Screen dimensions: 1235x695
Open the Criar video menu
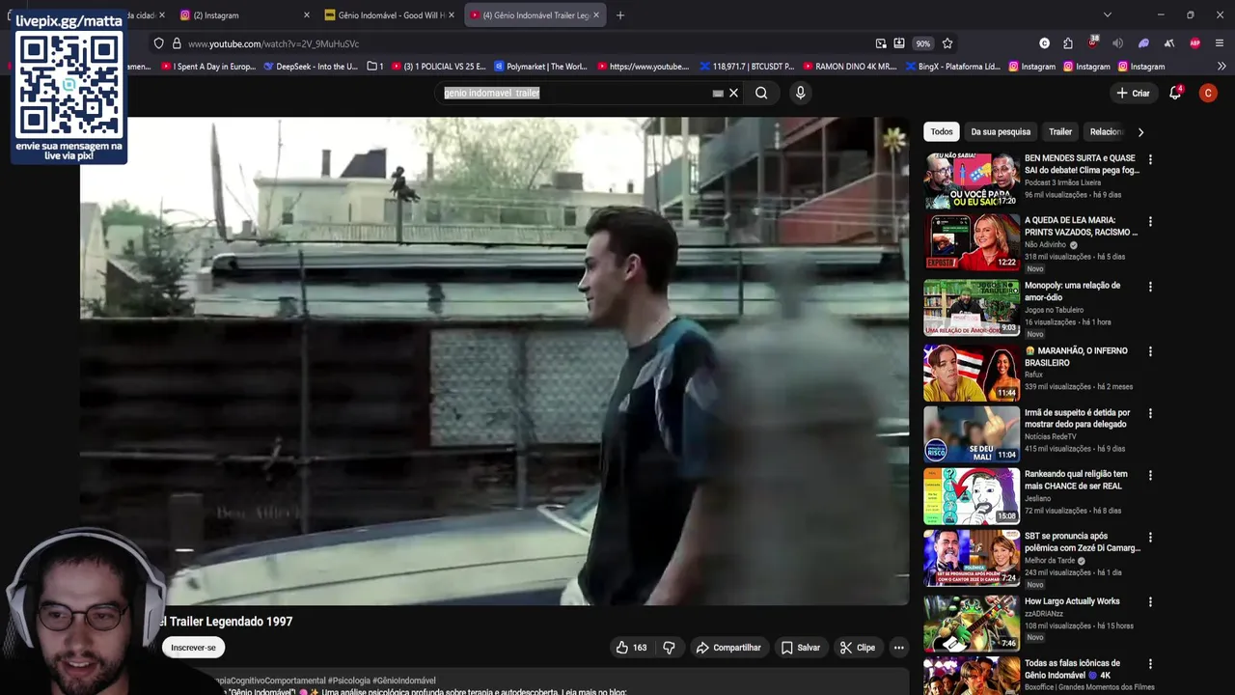1133,93
